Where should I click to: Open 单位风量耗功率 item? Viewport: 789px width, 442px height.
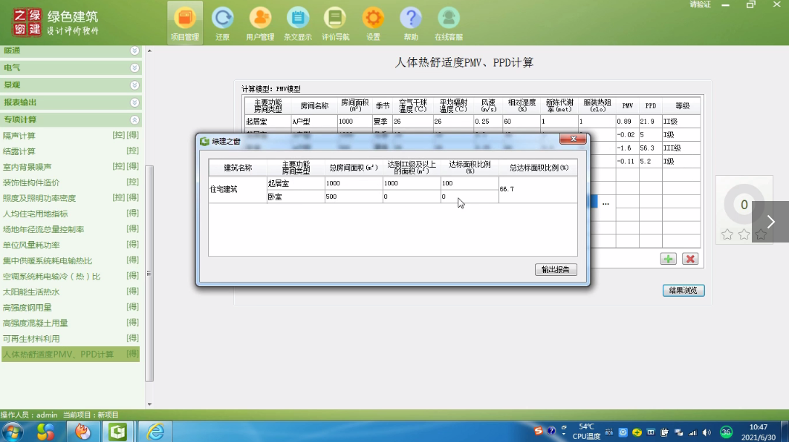[31, 245]
